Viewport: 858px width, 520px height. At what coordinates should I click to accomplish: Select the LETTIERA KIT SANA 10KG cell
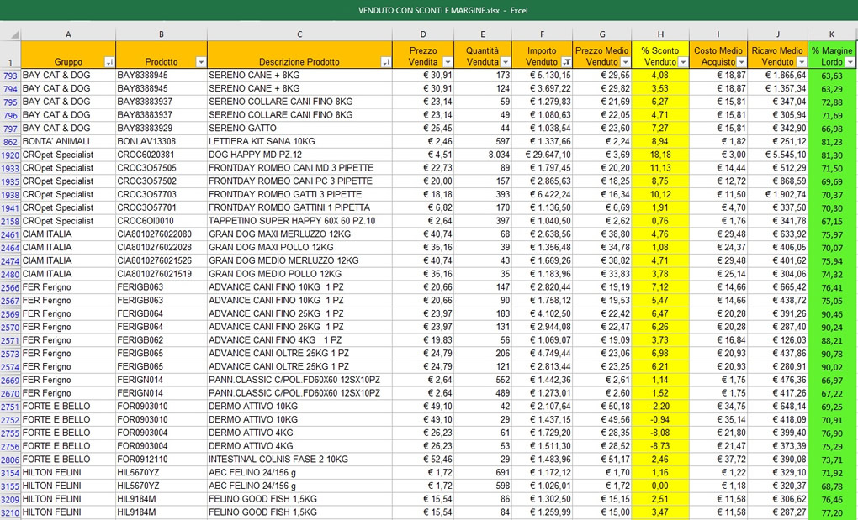[x=299, y=141]
